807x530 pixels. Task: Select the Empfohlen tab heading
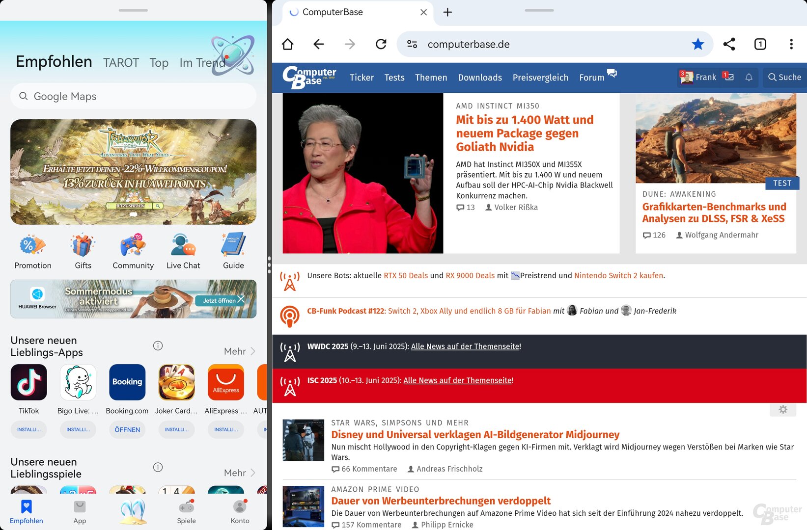pos(54,61)
